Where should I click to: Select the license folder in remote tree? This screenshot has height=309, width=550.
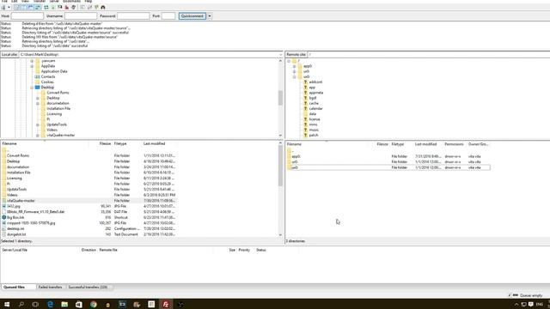tap(315, 119)
